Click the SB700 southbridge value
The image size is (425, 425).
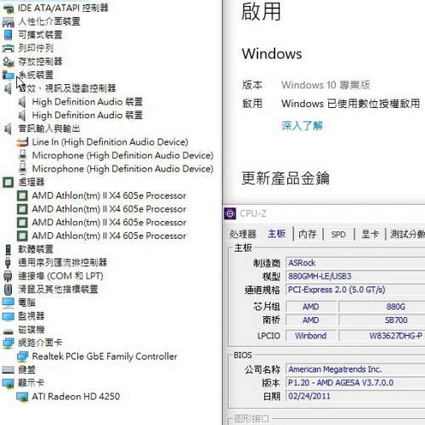click(x=396, y=320)
